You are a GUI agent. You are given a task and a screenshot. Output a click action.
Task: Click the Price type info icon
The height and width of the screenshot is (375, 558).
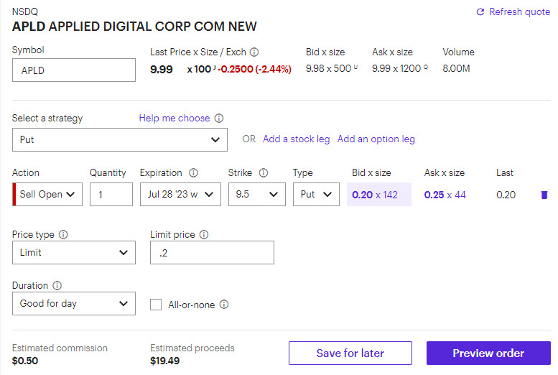(63, 235)
